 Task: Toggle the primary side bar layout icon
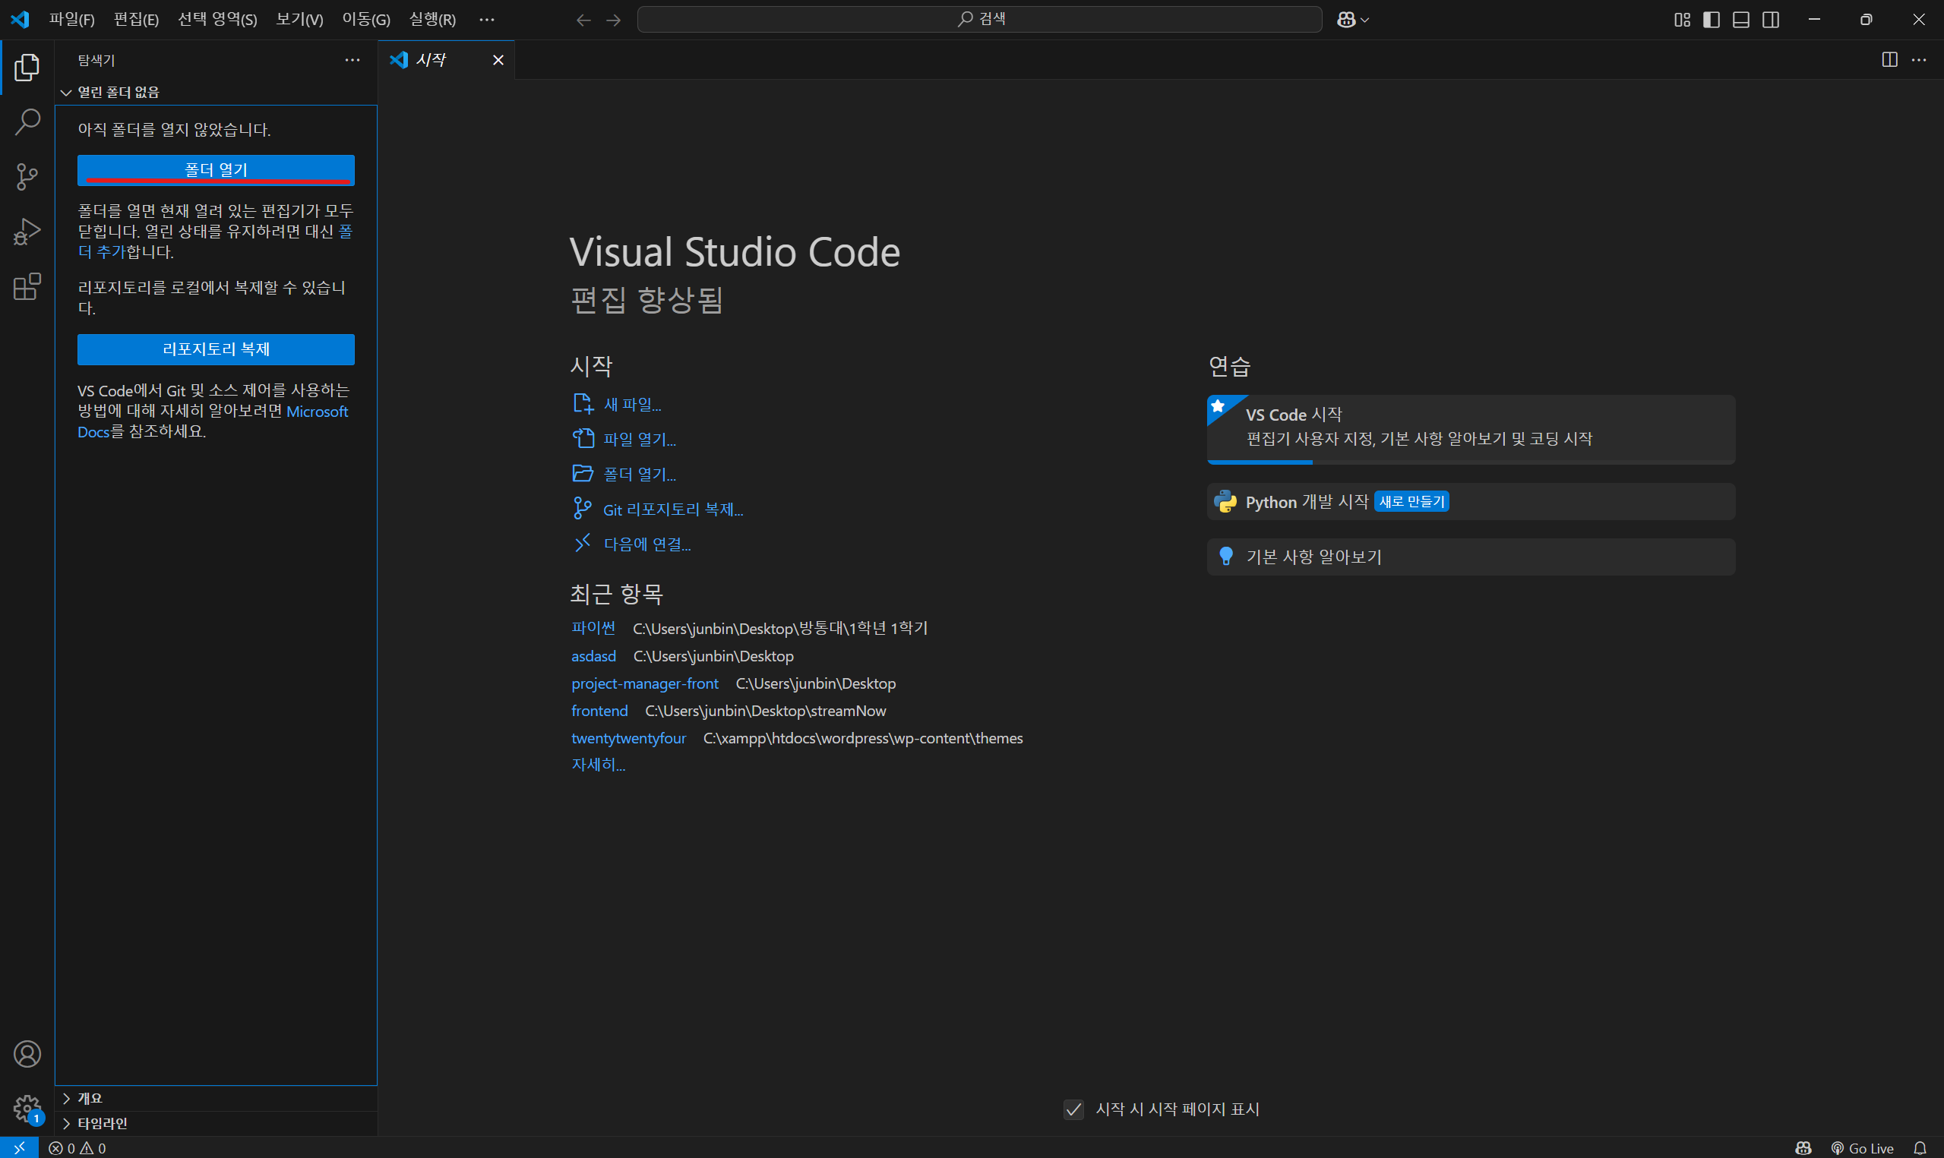(1711, 20)
